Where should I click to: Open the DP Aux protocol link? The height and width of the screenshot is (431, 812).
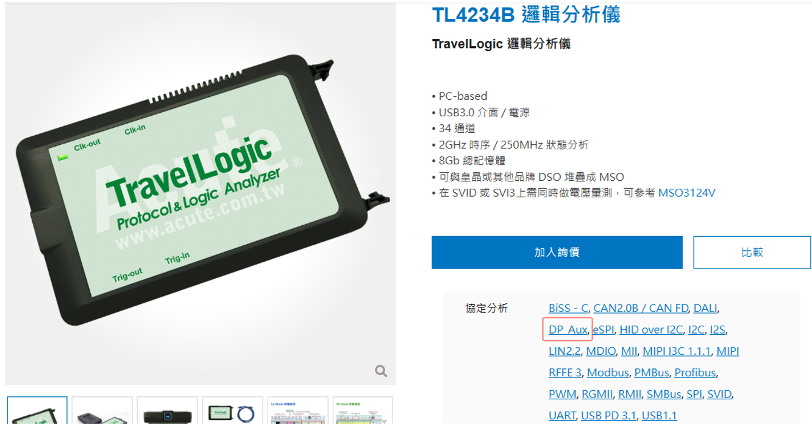coord(568,329)
